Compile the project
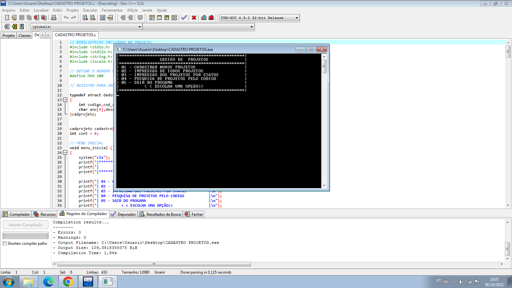The height and width of the screenshot is (288, 512). 152,18
